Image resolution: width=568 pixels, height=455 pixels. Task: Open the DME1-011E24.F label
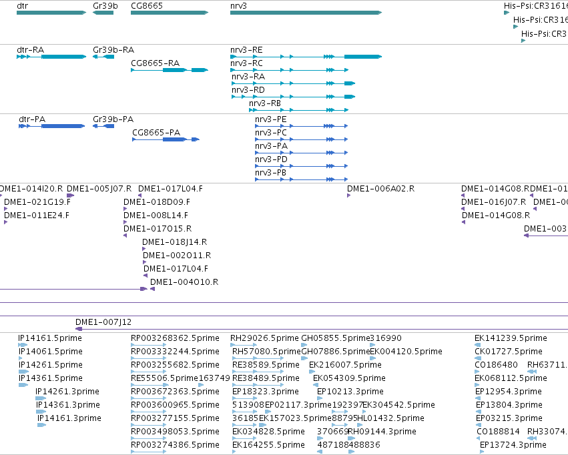[x=37, y=215]
